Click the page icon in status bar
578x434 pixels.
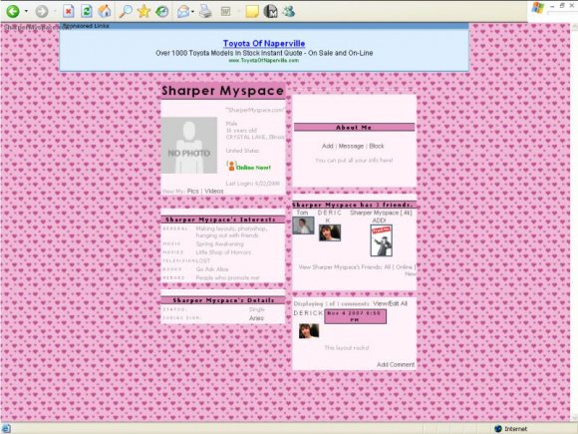click(6, 428)
